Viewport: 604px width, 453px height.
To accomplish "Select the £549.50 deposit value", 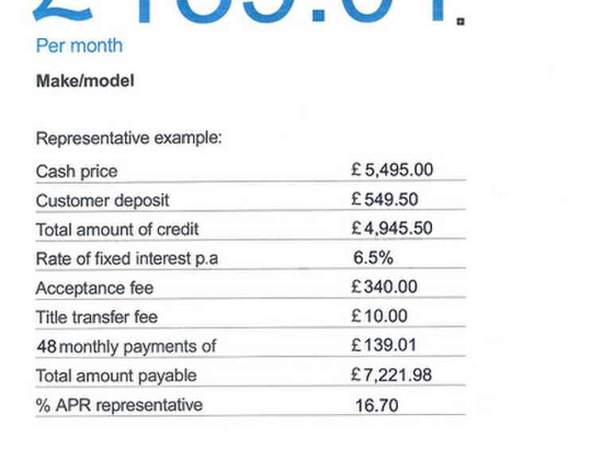I will tap(384, 199).
